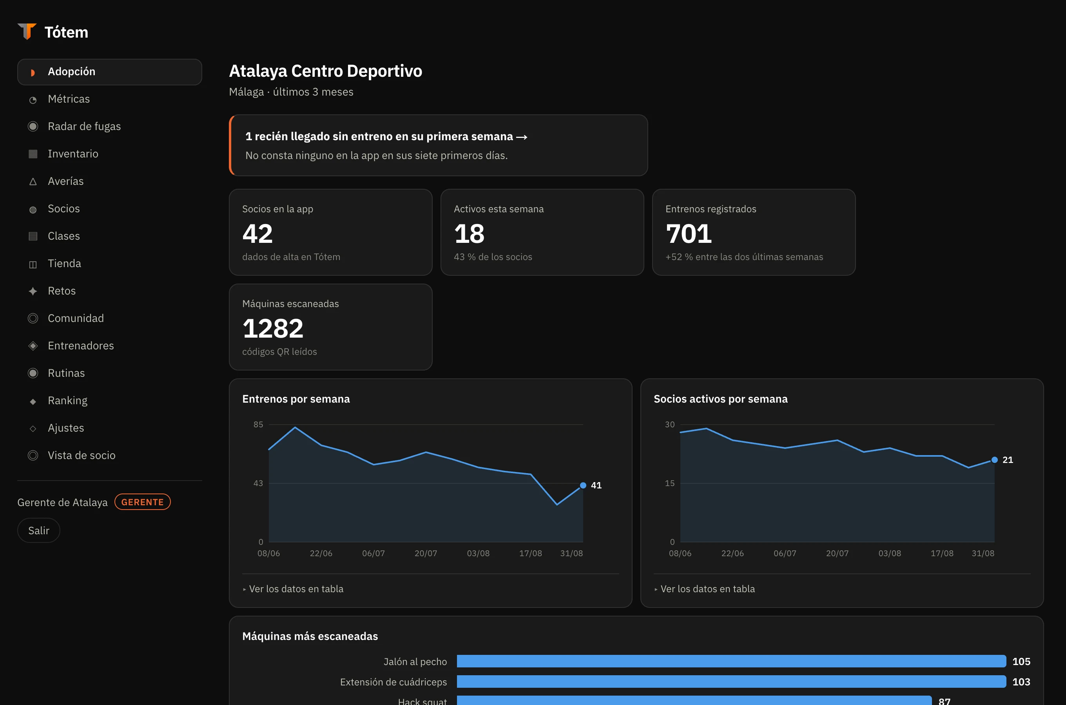
Task: Click the GERENTE role badge
Action: point(143,502)
